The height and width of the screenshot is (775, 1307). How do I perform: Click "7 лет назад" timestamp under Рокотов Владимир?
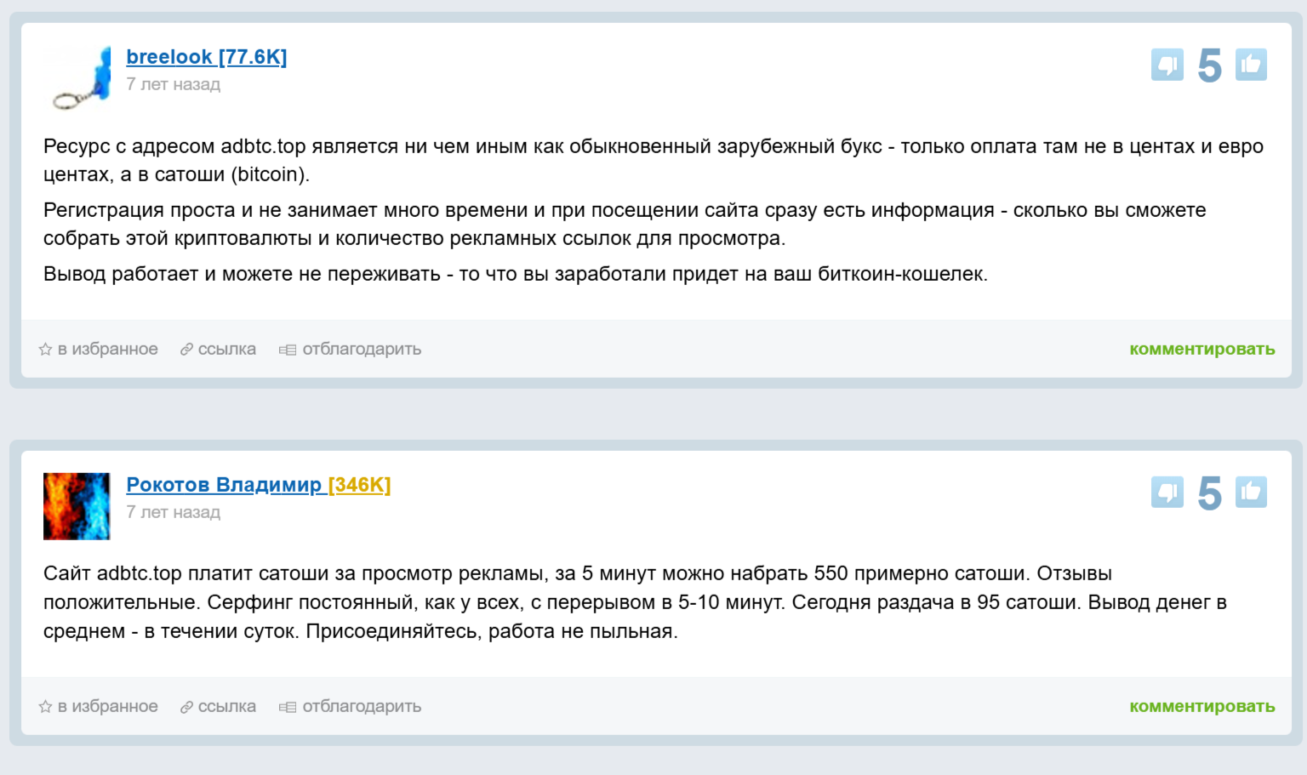174,512
